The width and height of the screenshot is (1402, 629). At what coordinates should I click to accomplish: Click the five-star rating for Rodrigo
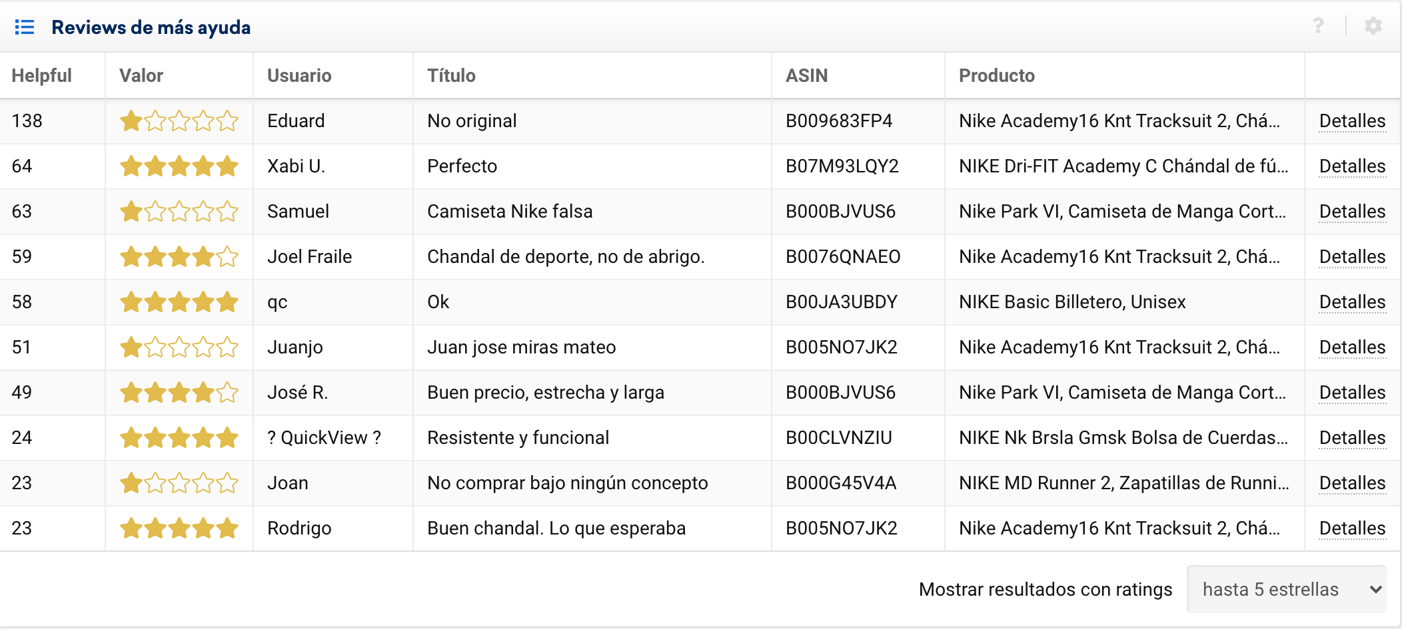179,528
